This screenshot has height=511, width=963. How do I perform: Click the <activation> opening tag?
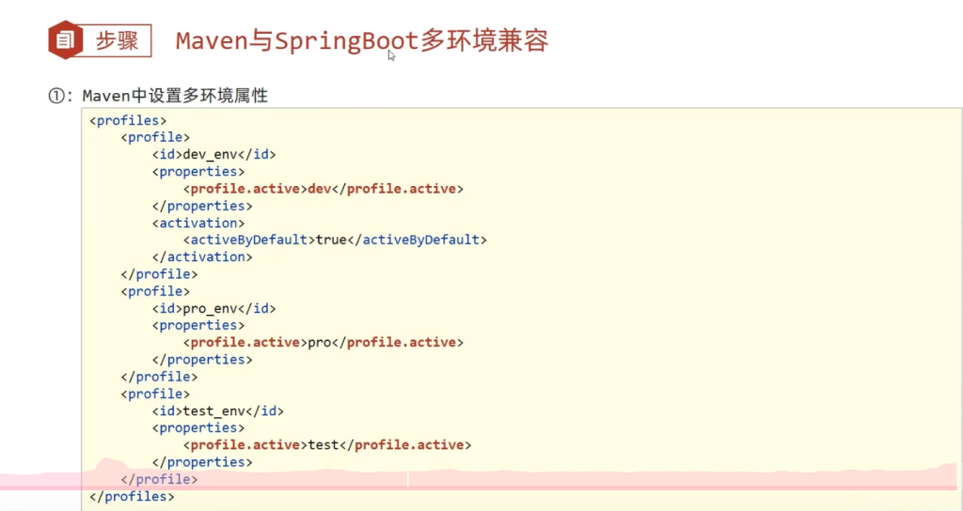click(198, 223)
